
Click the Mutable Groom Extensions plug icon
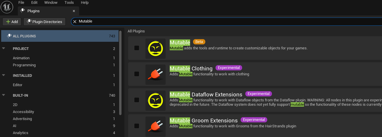coord(155,126)
